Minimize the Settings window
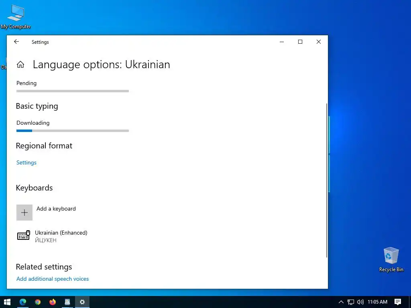Screen dimensions: 411x308 pos(282,42)
